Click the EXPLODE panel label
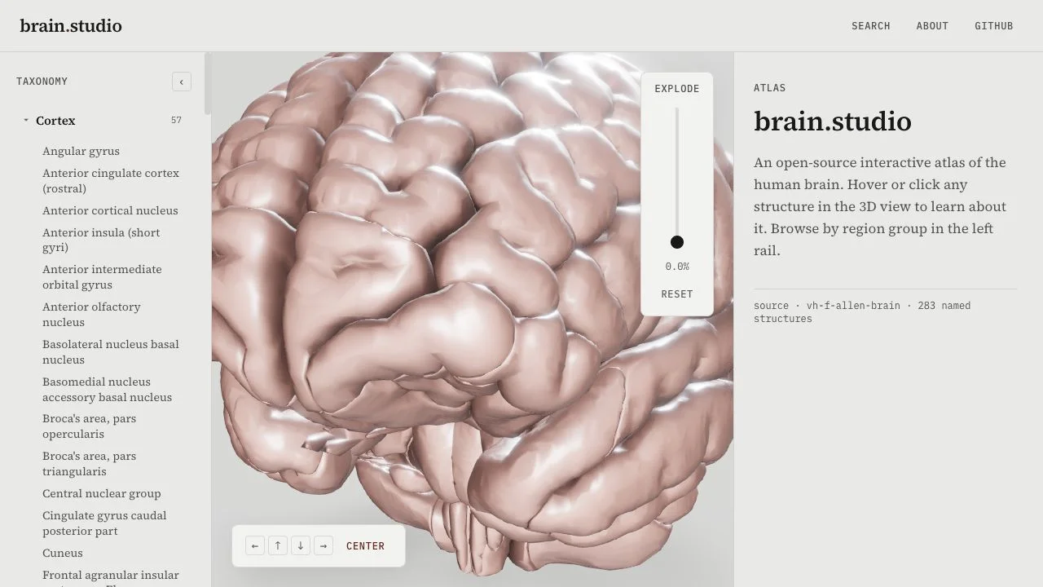The height and width of the screenshot is (587, 1043). (x=677, y=89)
